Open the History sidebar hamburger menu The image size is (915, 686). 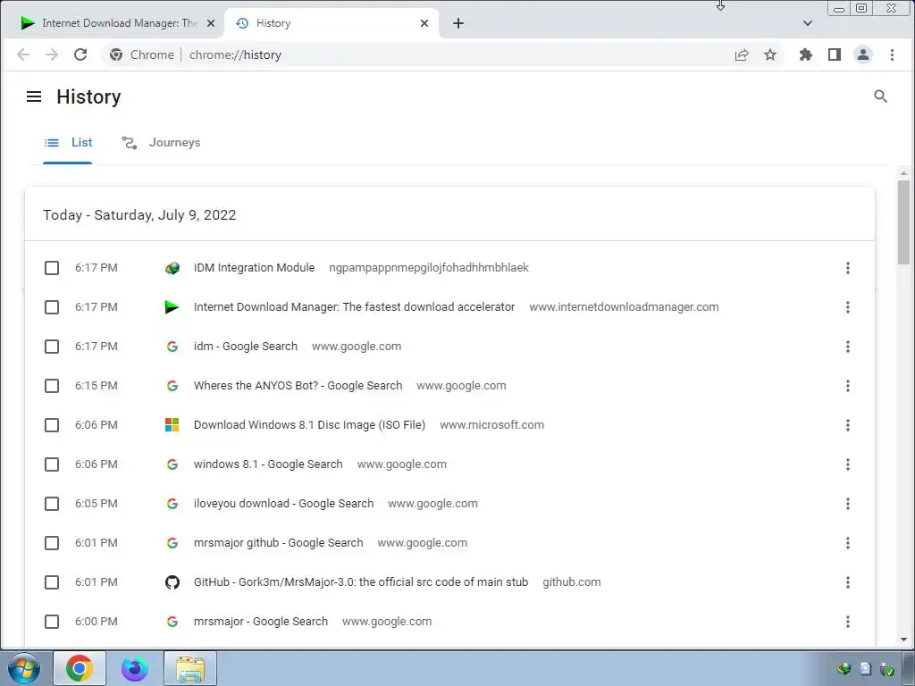click(x=34, y=96)
